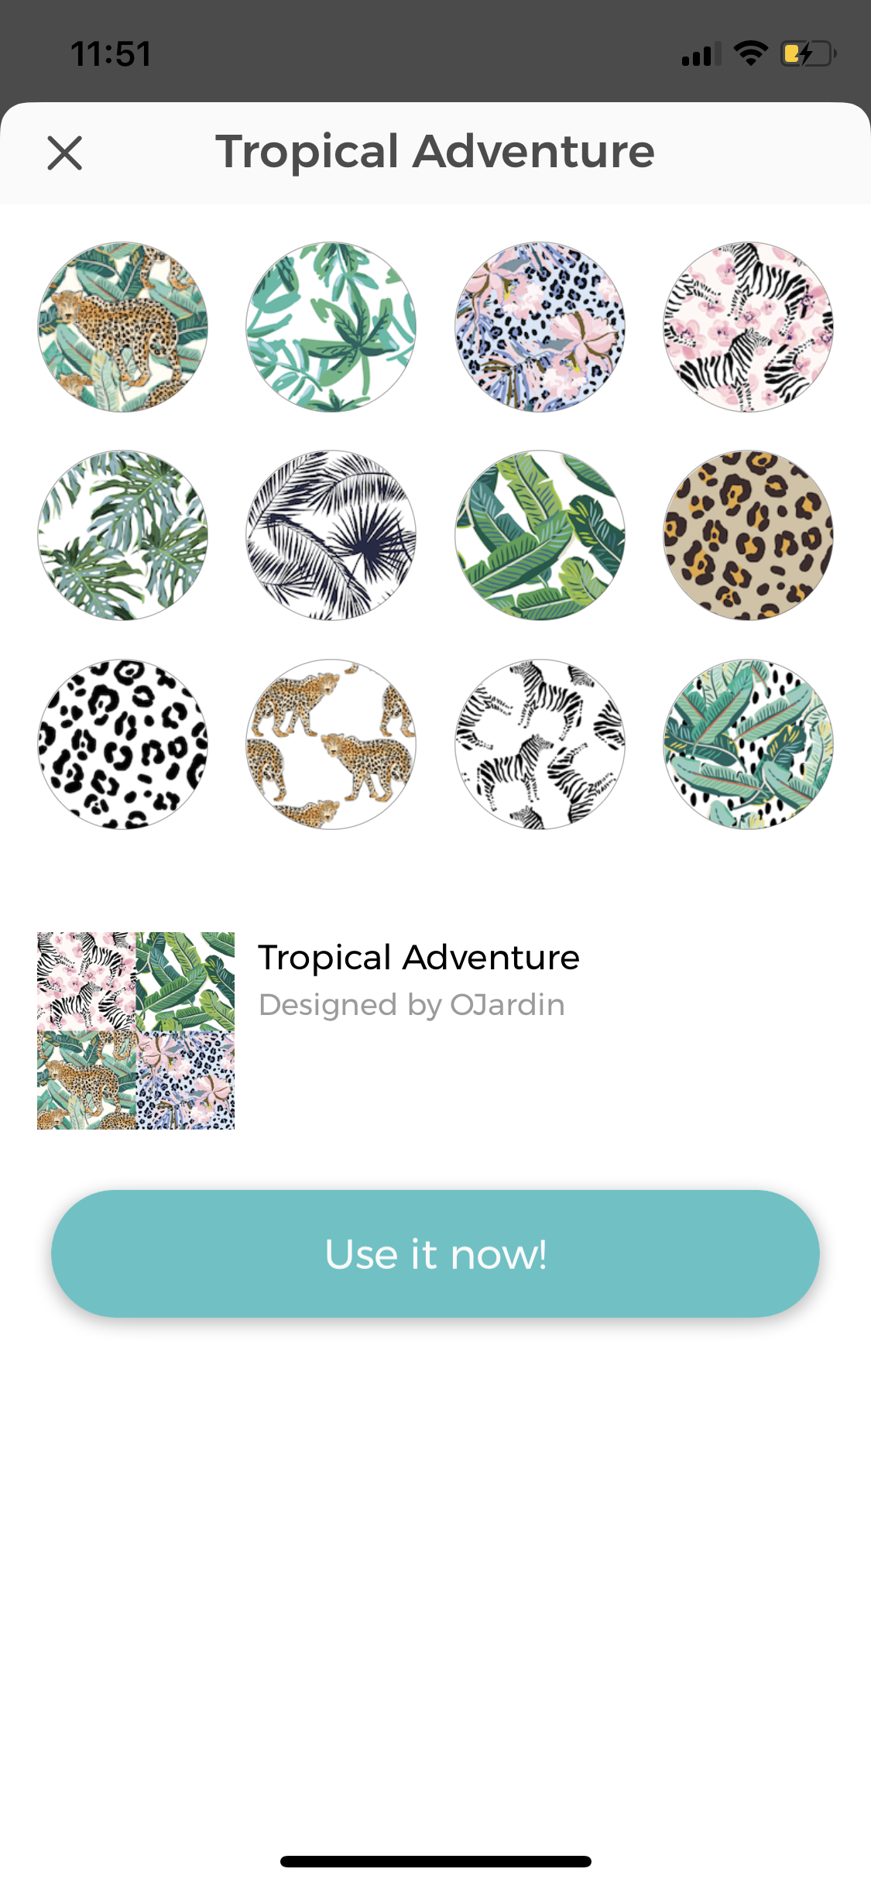Tap the Use it now! button

[435, 1253]
